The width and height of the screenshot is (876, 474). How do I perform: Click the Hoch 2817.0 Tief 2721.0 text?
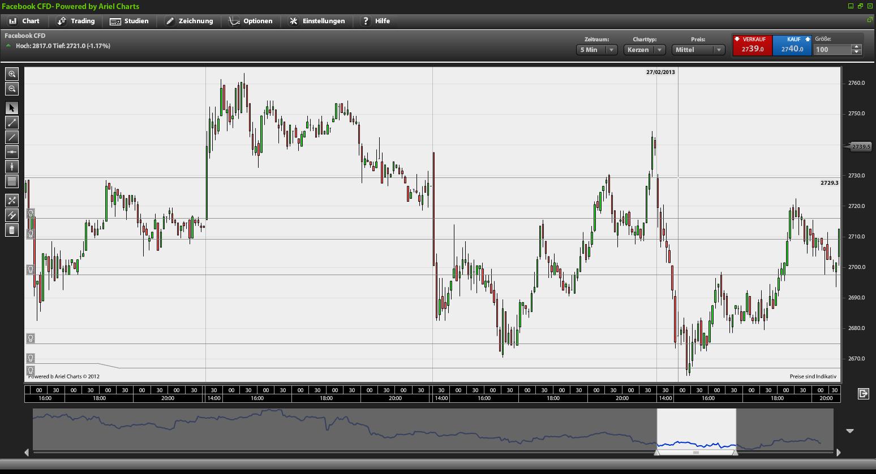[x=63, y=46]
